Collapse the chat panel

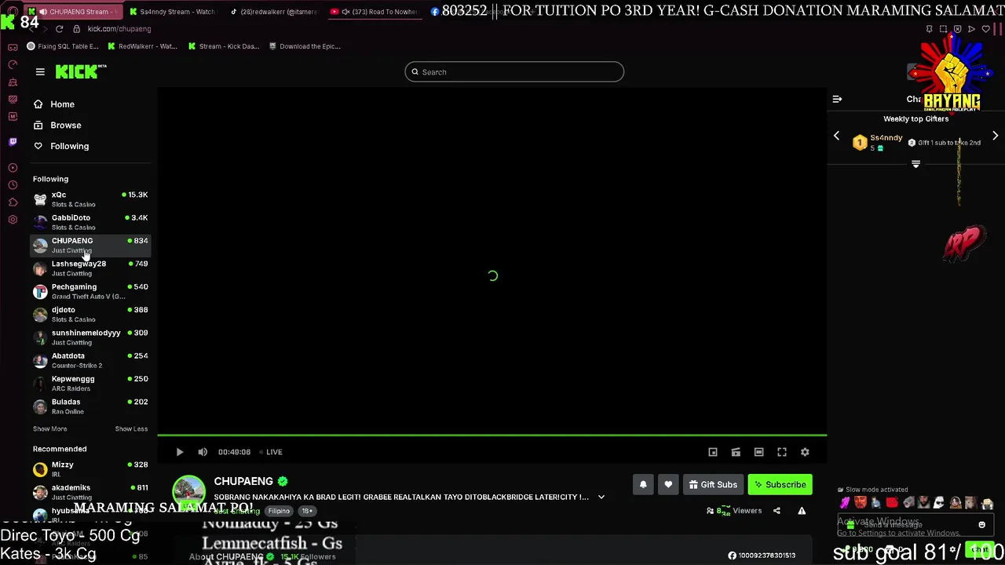tap(837, 99)
